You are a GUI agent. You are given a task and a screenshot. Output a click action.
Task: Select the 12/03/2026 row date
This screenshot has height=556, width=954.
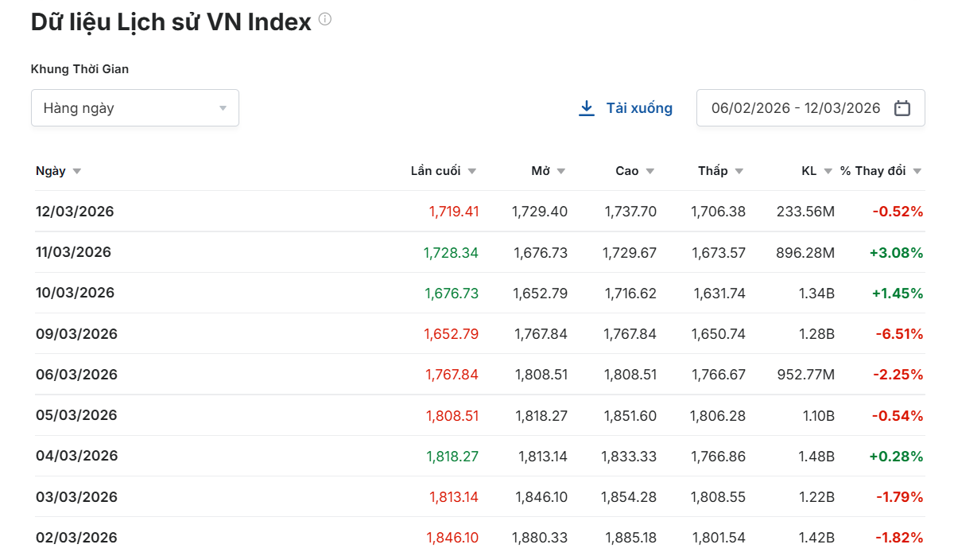(x=75, y=212)
